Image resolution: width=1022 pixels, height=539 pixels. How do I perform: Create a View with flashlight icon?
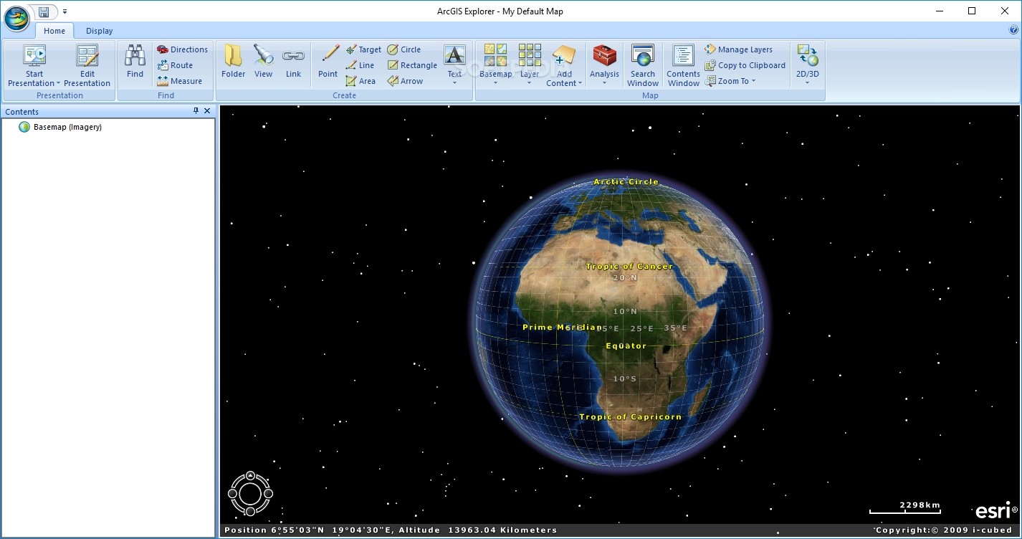click(x=263, y=62)
